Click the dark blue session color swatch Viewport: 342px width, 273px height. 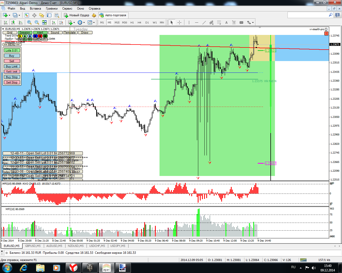35,36
